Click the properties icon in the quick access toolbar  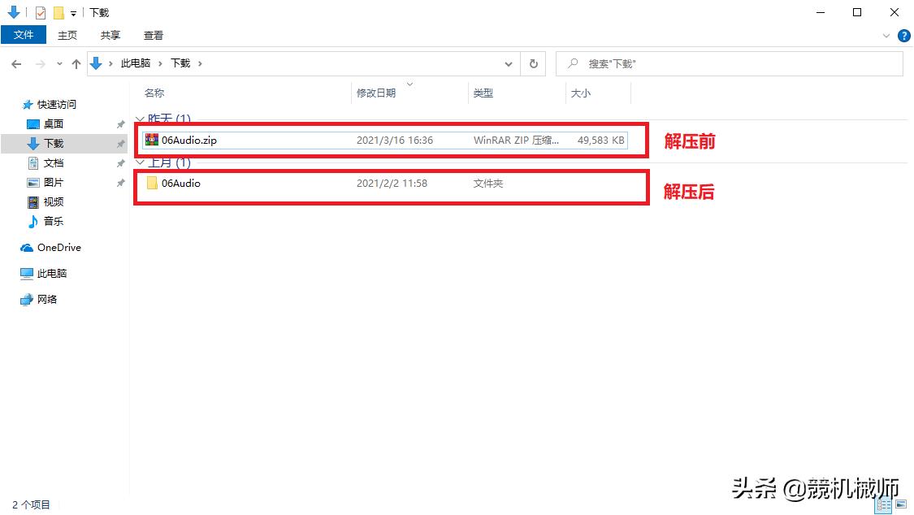pyautogui.click(x=41, y=12)
